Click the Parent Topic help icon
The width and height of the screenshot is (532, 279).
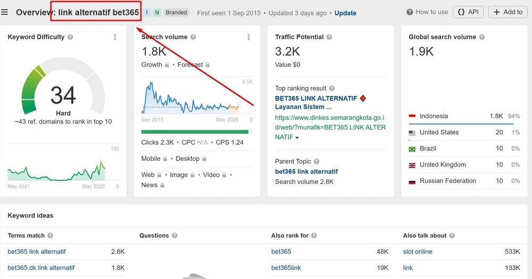point(317,161)
